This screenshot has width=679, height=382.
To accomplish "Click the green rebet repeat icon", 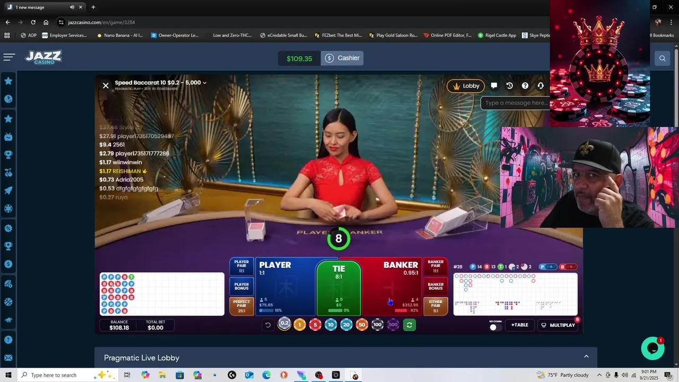I will click(409, 325).
